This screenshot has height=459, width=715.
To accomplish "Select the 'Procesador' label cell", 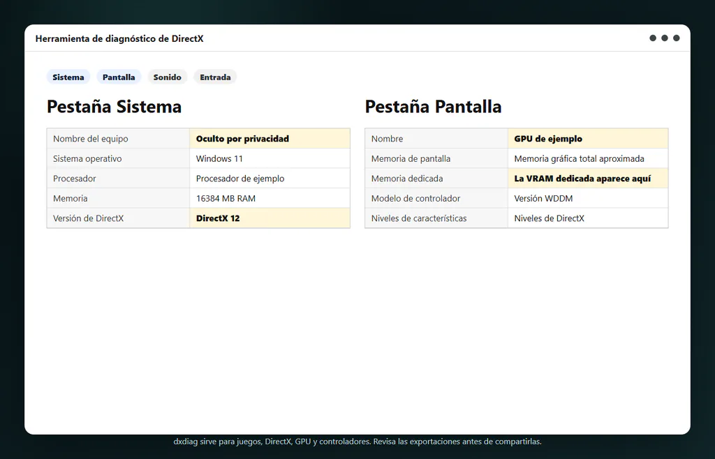I will click(x=118, y=179).
